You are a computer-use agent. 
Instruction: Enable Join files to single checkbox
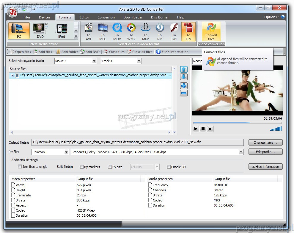tap(20, 167)
